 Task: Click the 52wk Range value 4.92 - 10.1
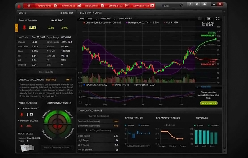[66, 42]
